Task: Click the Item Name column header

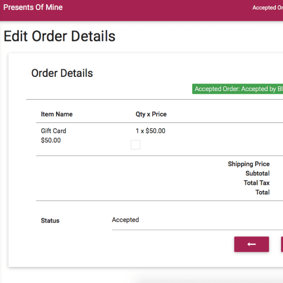Action: pos(57,114)
